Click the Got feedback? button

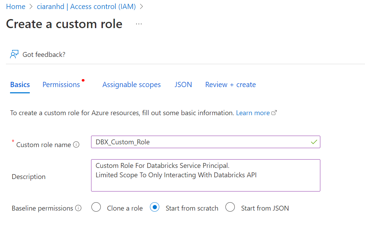[x=44, y=54]
